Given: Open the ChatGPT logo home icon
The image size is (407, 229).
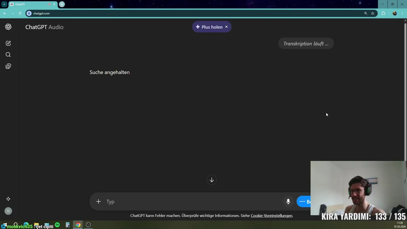Looking at the screenshot, I should pos(8,27).
